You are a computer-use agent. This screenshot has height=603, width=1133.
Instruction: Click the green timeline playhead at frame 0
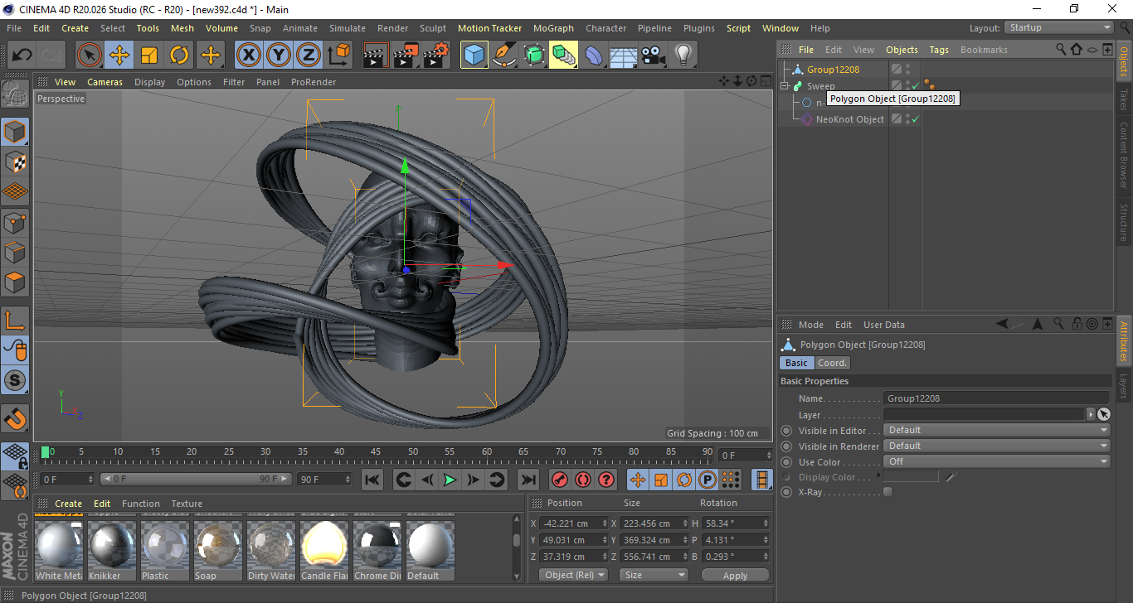[x=46, y=452]
